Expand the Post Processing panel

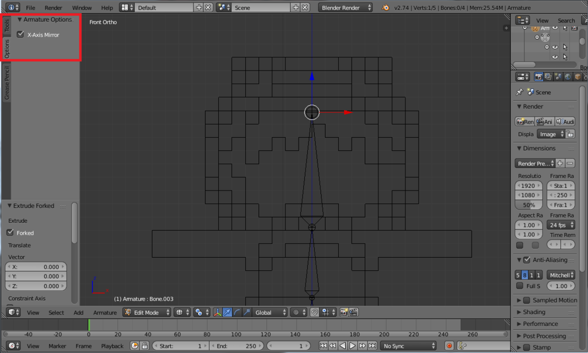[x=519, y=336]
